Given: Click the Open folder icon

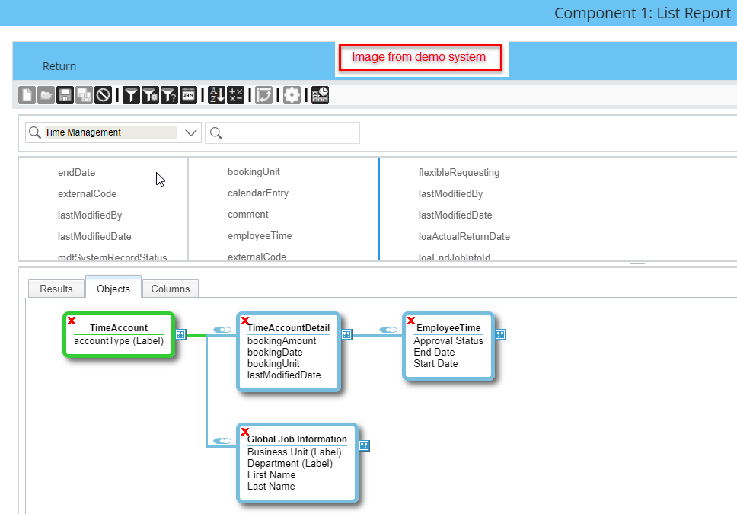Looking at the screenshot, I should (46, 95).
